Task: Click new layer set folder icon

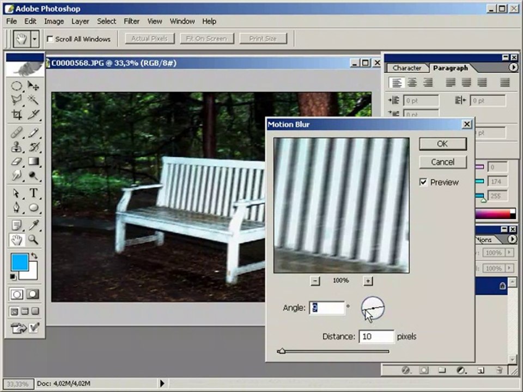Action: click(442, 370)
